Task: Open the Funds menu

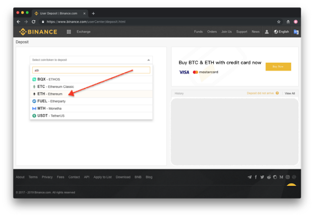Action: (198, 32)
